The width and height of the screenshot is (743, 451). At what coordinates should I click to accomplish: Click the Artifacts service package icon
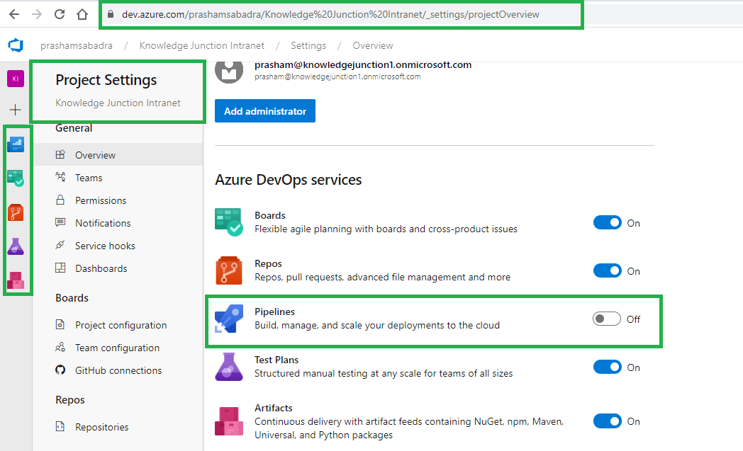229,421
